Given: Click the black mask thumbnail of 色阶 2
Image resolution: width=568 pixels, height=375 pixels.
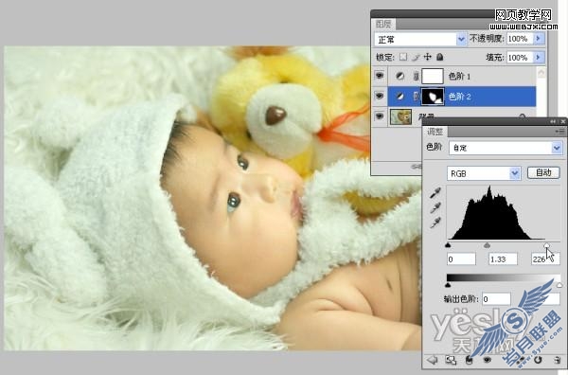Looking at the screenshot, I should click(433, 97).
